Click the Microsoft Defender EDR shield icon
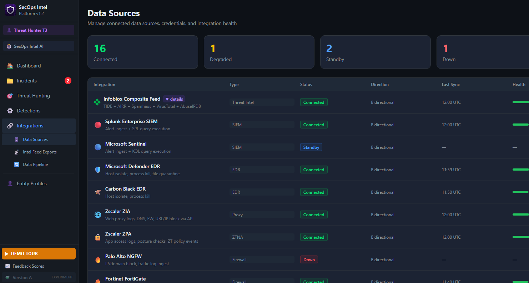This screenshot has width=529, height=283. [x=98, y=170]
